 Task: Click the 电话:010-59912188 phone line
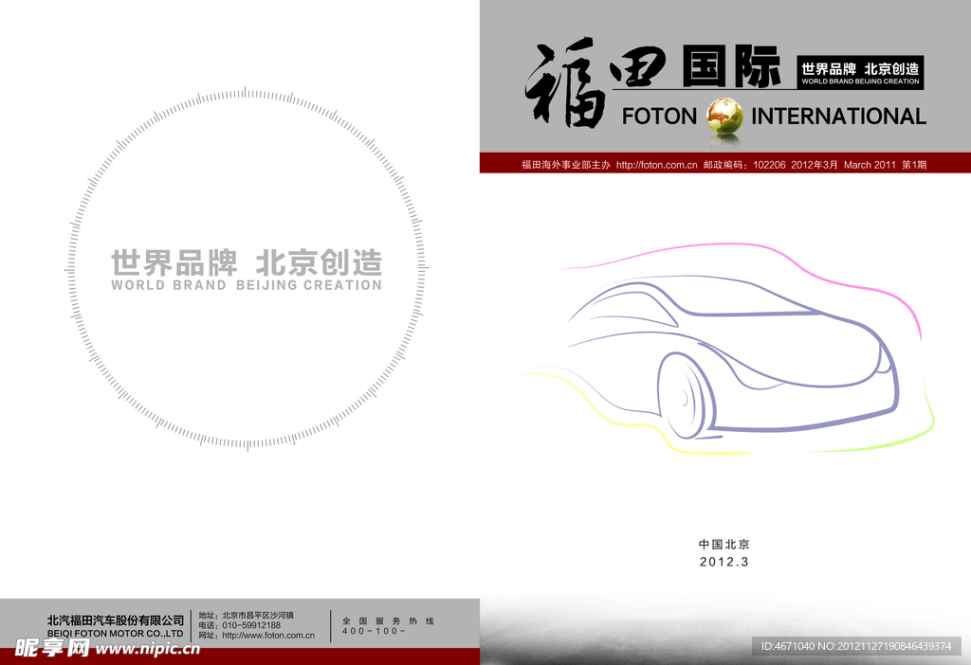[239, 625]
